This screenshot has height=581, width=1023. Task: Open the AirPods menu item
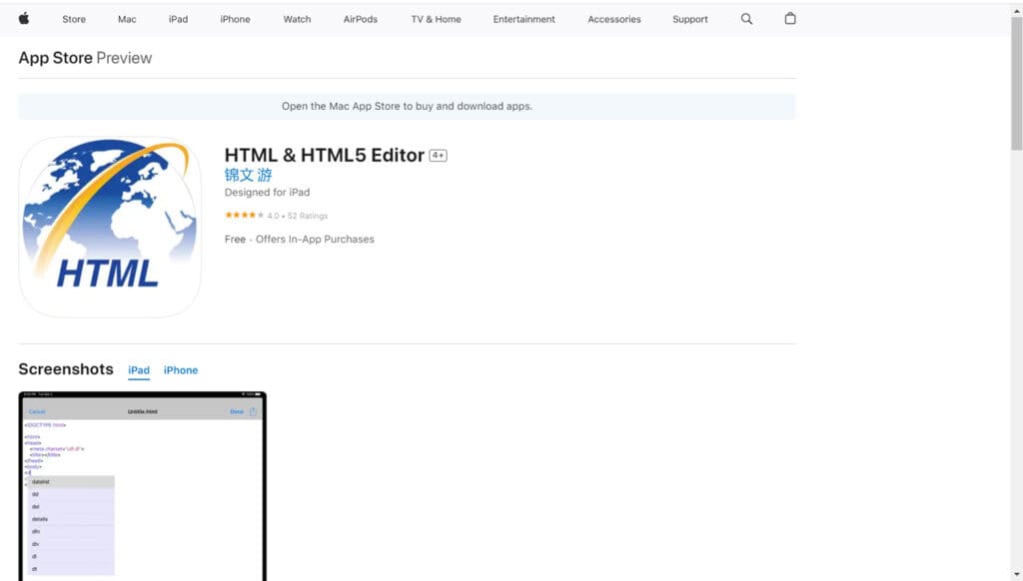point(360,18)
